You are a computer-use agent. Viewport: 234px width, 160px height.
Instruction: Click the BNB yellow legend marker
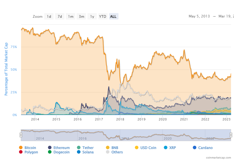[x=108, y=148]
